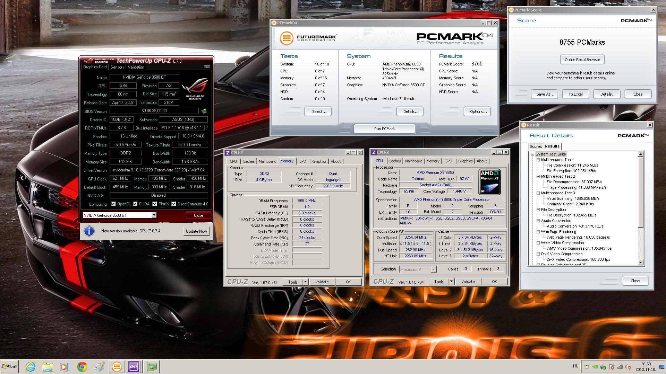Image resolution: width=666 pixels, height=374 pixels.
Task: Collapse the Multithreaded Test 1 node
Action: pyautogui.click(x=538, y=160)
